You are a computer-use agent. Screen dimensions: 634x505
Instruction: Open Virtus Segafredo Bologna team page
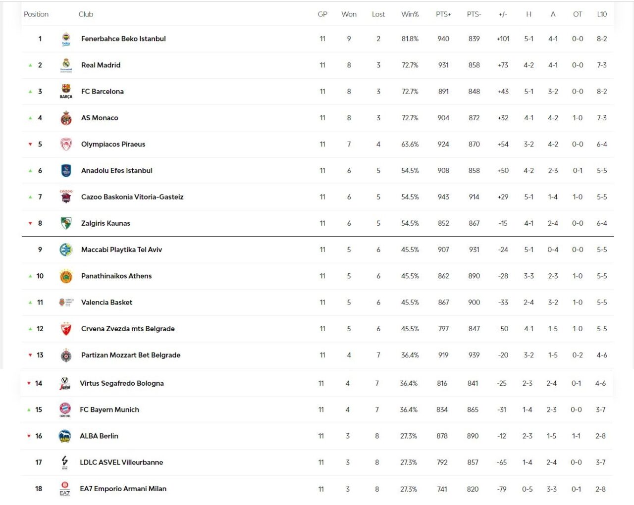pos(121,383)
